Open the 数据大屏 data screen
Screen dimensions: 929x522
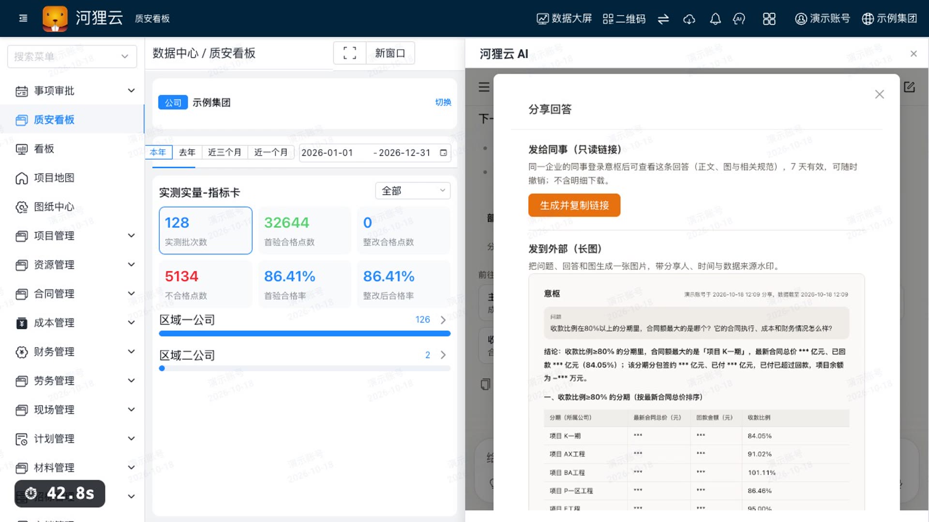click(x=564, y=18)
